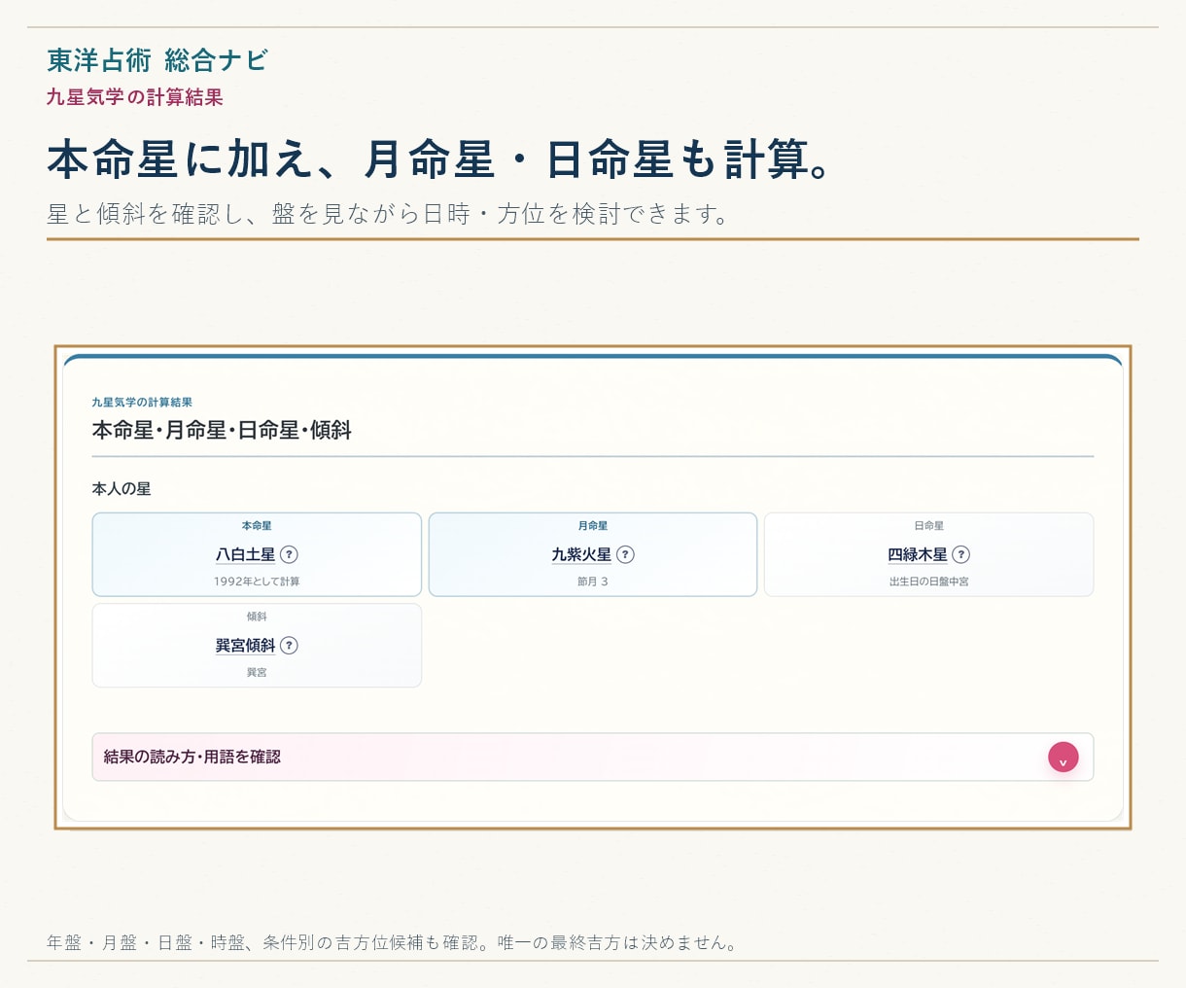Click 本人の星 section heading

[122, 489]
